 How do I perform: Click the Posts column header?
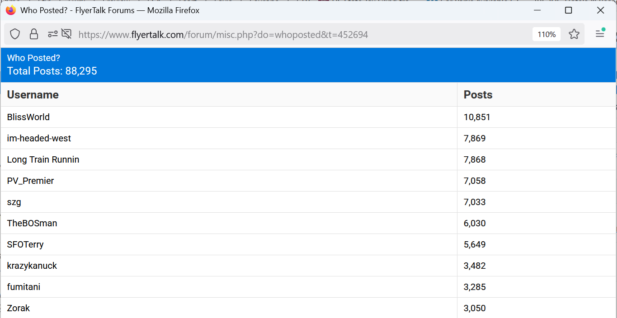[x=478, y=95]
